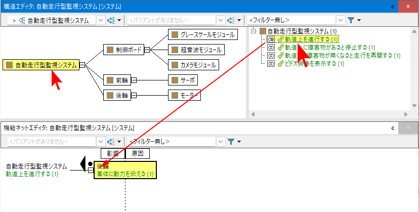The width and height of the screenshot is (419, 212).
Task: Click the filter funnel icon in structure editor
Action: [x=352, y=20]
